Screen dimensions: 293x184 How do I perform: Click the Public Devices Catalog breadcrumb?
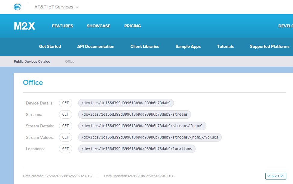coord(32,61)
